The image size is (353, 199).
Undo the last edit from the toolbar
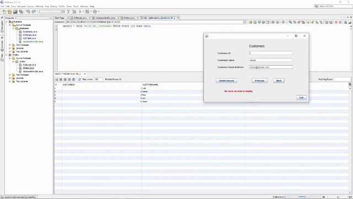(28, 12)
